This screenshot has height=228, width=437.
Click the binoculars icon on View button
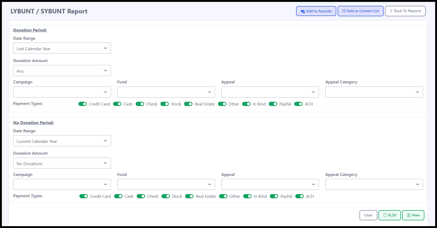tap(409, 215)
